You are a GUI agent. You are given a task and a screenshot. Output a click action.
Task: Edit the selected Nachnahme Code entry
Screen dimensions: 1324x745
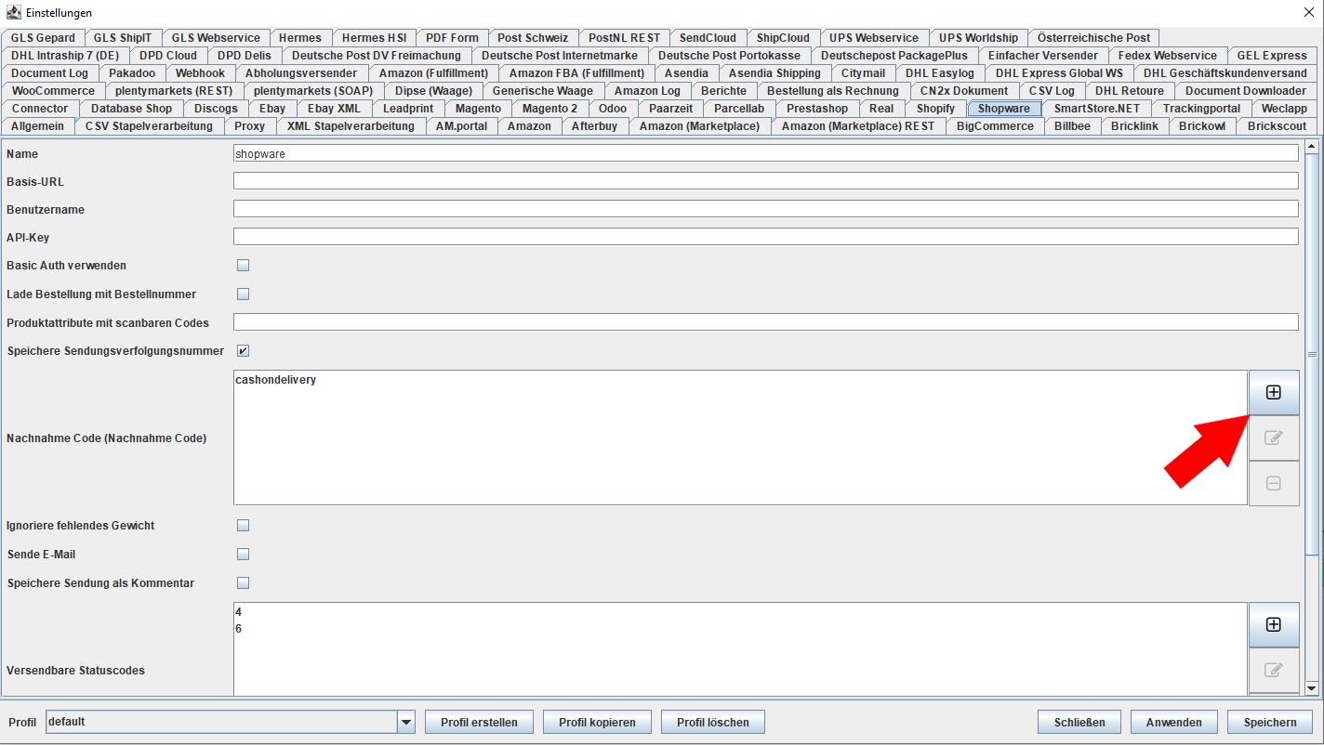(x=1274, y=438)
